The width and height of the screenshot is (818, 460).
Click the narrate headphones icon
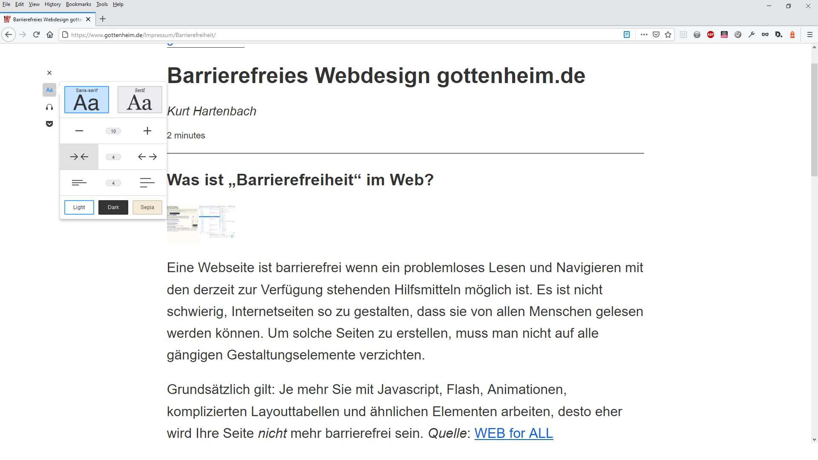49,107
